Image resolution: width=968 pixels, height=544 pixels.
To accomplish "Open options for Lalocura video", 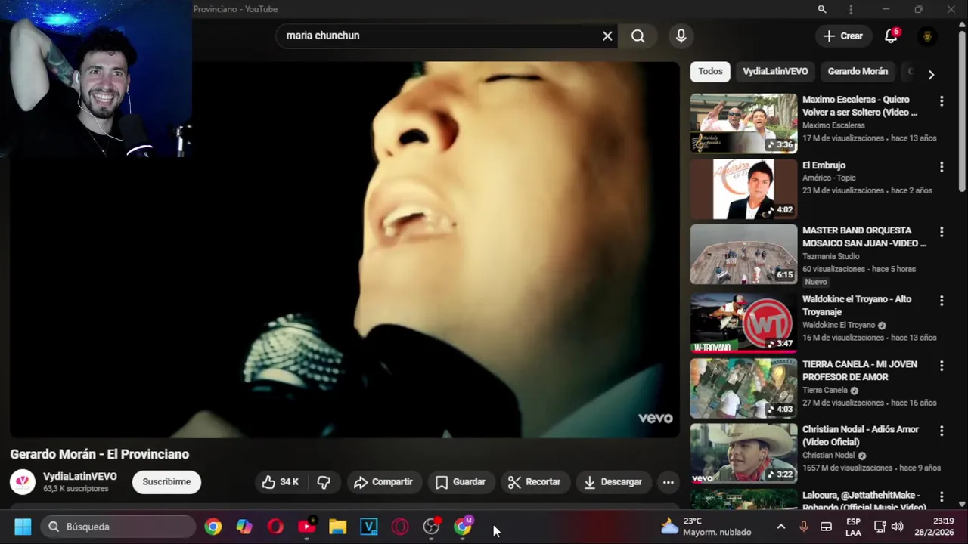I will [942, 496].
